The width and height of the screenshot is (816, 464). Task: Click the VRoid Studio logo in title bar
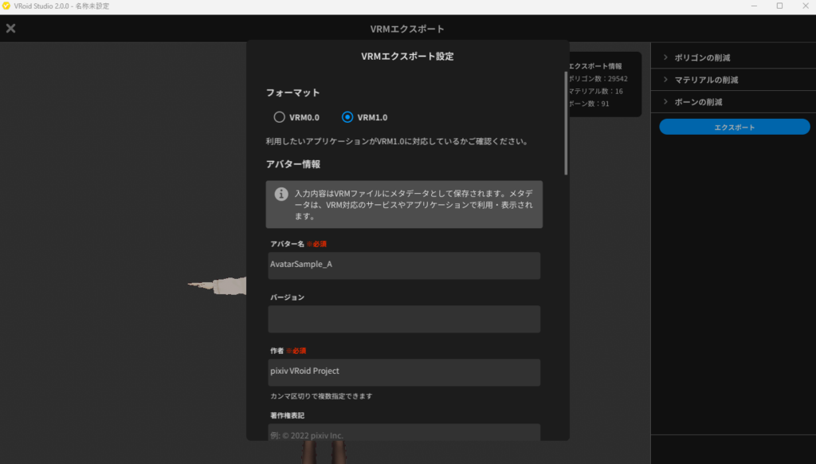6,6
